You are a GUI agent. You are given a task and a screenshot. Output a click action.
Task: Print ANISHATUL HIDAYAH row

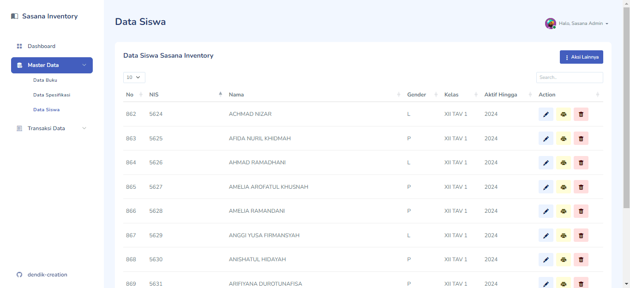pyautogui.click(x=564, y=259)
